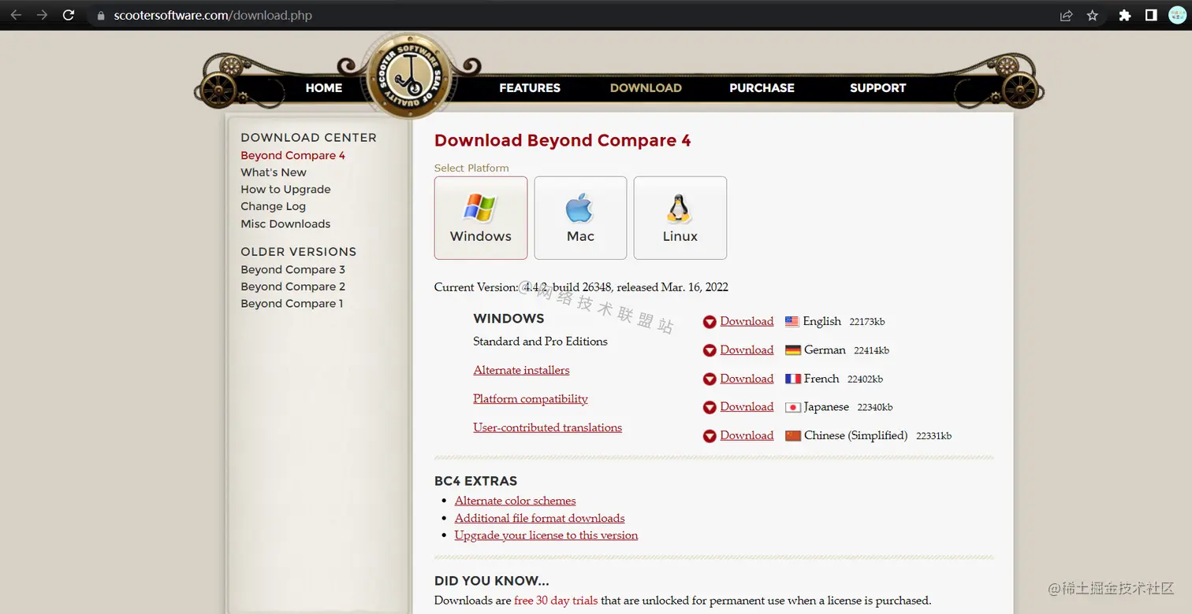
Task: Click the 22173kb English file size
Action: point(867,322)
